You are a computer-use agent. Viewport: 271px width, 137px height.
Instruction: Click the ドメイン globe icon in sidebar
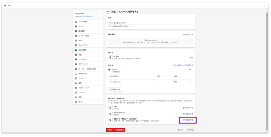[x=76, y=78]
